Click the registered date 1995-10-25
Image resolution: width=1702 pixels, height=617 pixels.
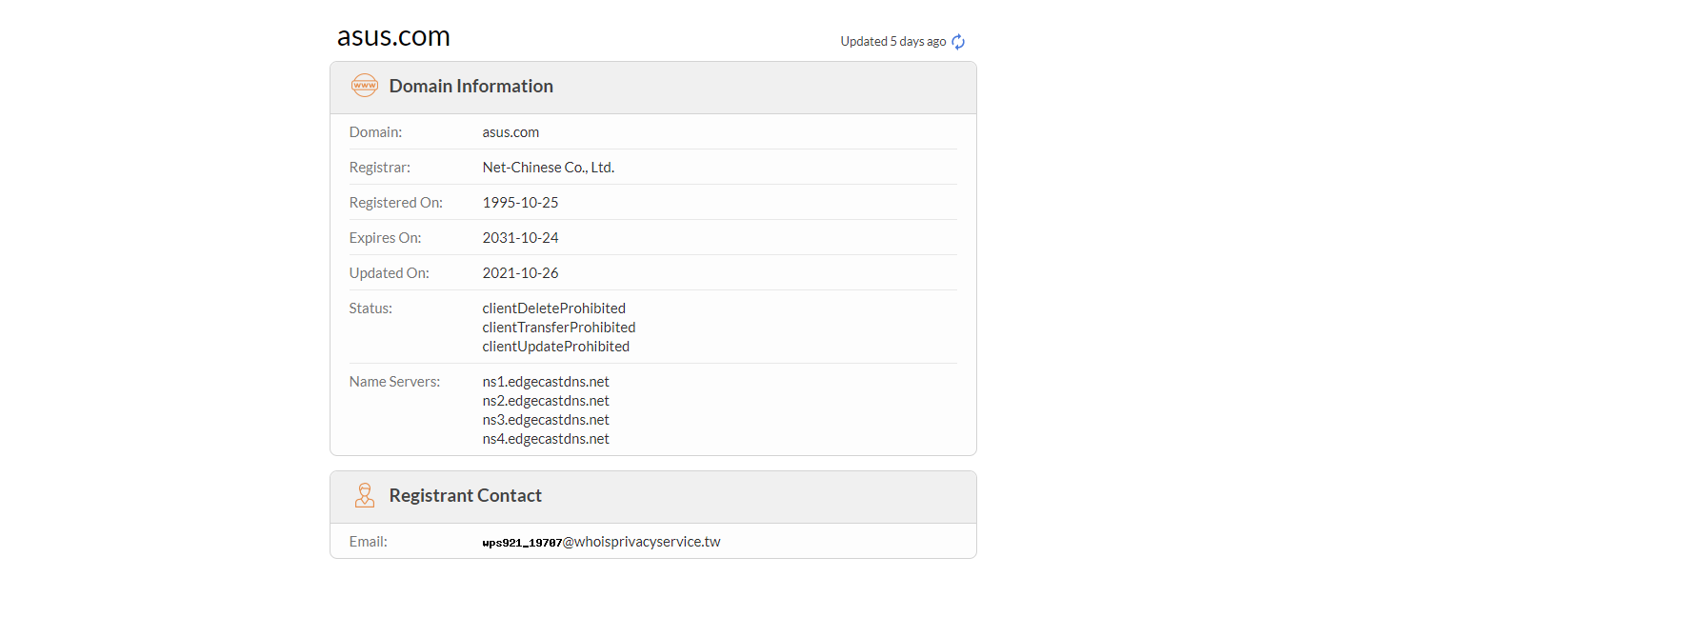click(x=520, y=203)
